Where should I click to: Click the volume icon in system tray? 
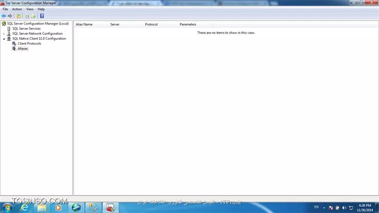tap(344, 208)
